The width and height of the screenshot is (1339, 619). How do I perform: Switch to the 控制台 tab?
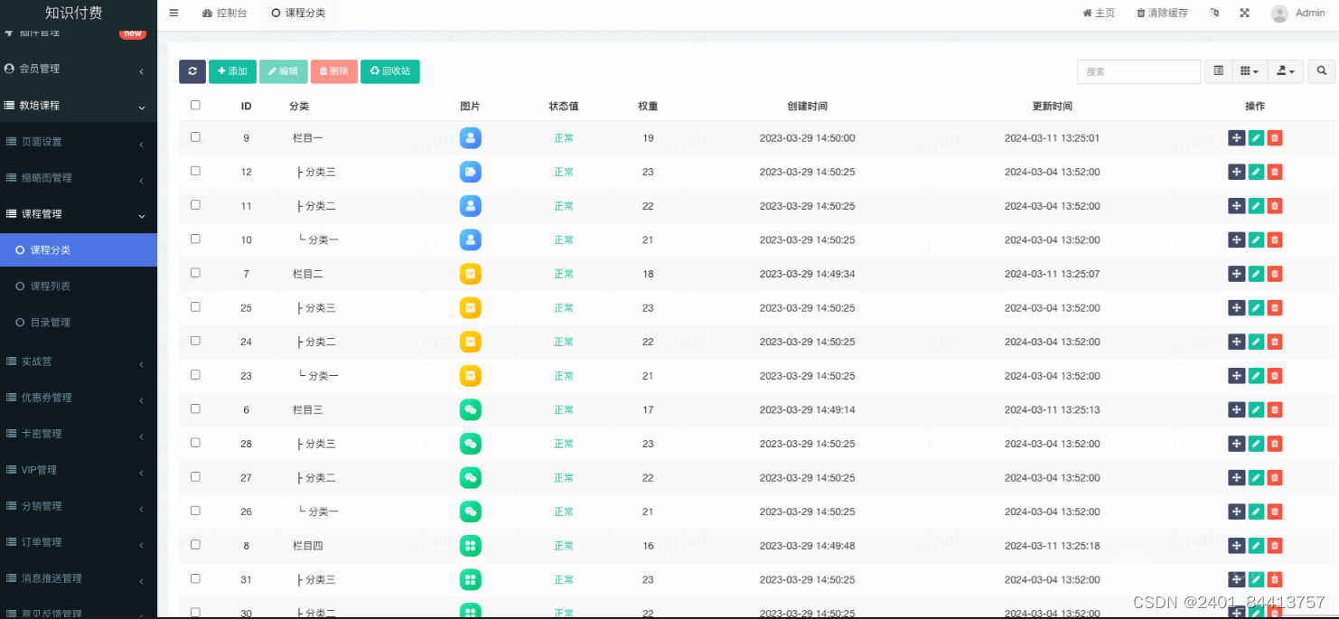(227, 13)
